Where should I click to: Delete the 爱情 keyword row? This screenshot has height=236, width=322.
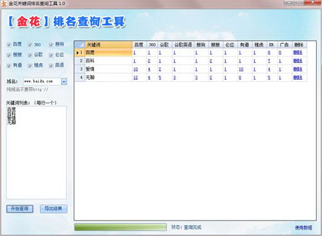(298, 69)
